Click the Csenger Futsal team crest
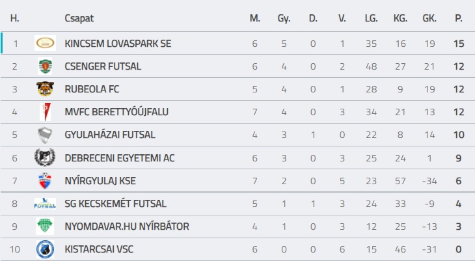The width and height of the screenshot is (475, 261). click(45, 66)
